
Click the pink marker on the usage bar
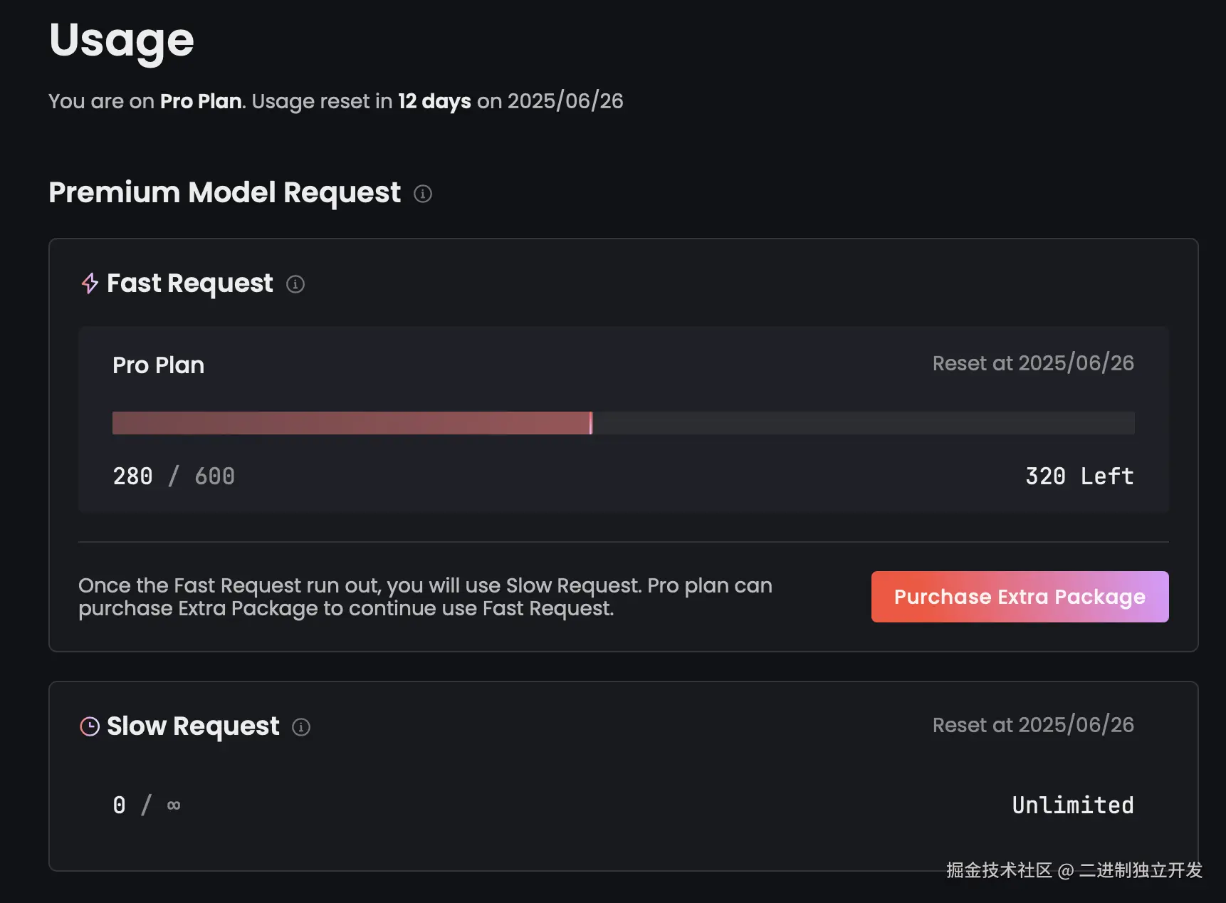coord(591,423)
